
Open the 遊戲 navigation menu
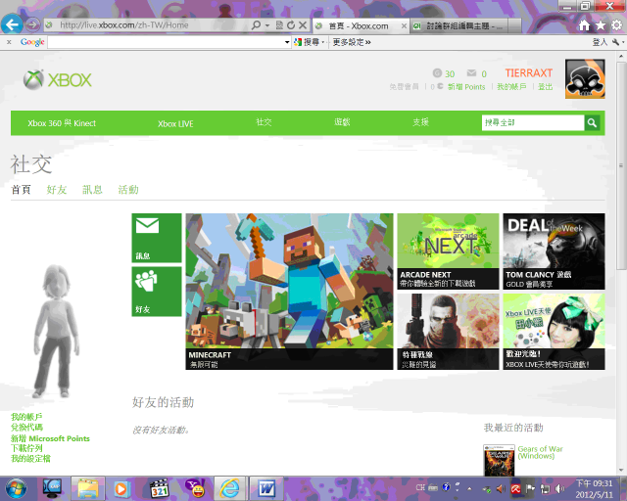(342, 122)
